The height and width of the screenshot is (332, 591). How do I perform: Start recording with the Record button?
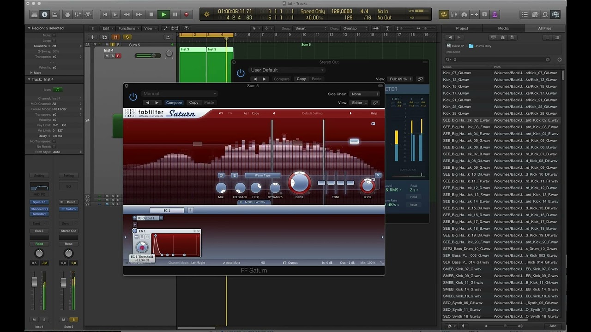187,14
